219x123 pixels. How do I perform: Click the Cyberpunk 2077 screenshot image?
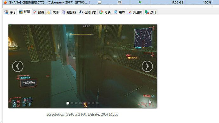tap(83, 66)
